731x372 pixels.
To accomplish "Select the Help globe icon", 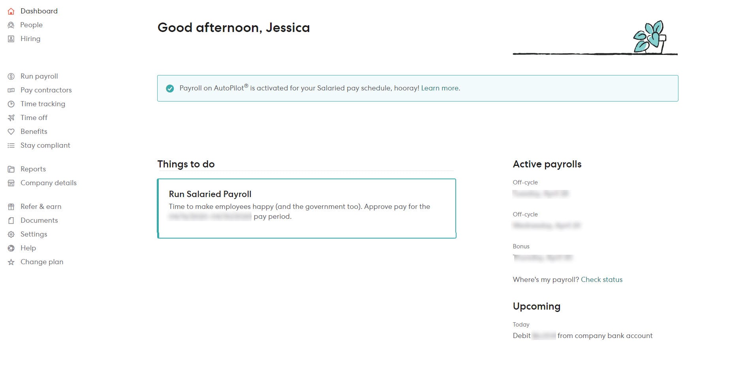I will pyautogui.click(x=11, y=248).
